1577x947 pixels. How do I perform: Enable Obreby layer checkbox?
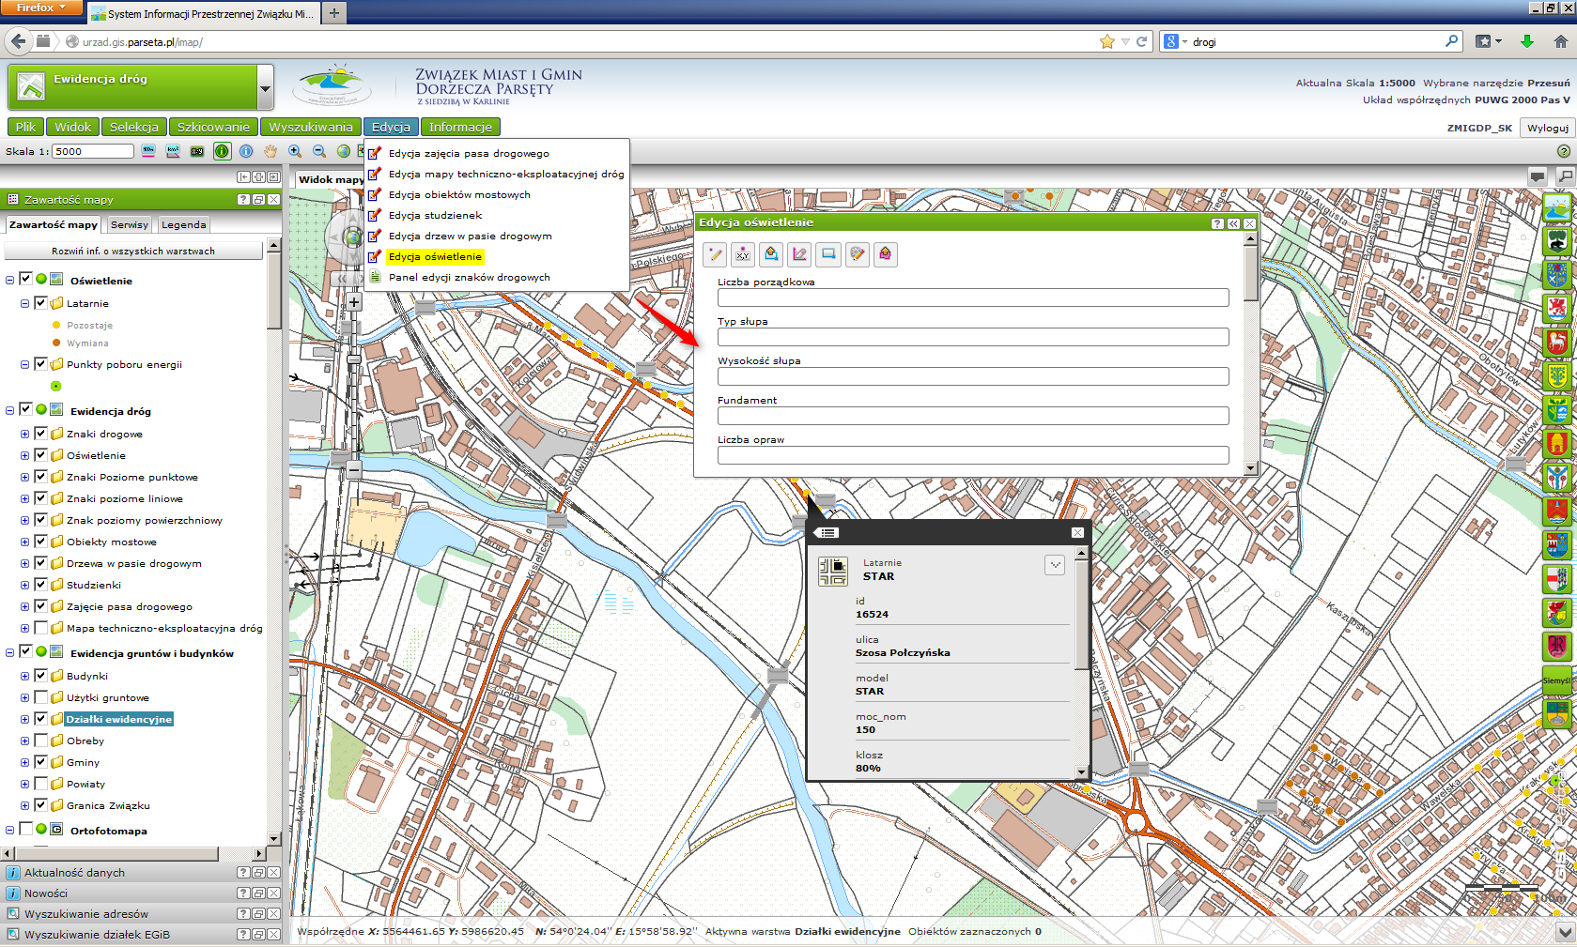click(x=40, y=740)
